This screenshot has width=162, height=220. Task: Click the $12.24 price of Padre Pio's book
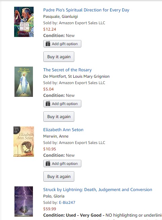(50, 29)
